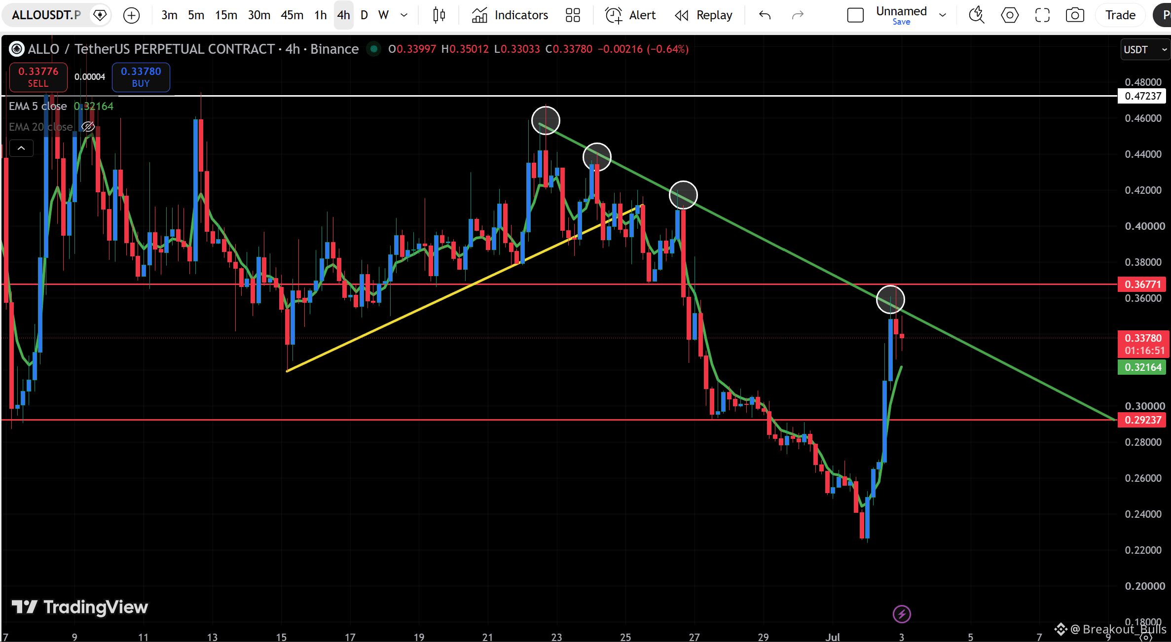Screen dimensions: 1171x642
Task: Open indicator templates grid icon
Action: pyautogui.click(x=573, y=15)
